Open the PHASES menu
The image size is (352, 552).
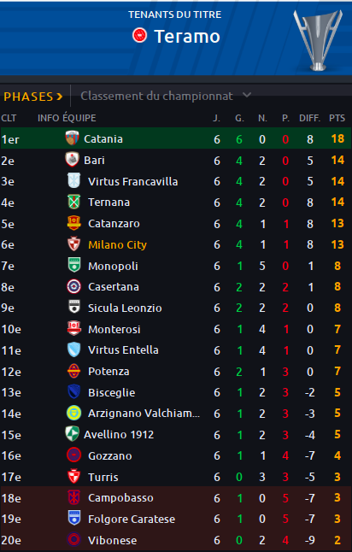click(33, 97)
